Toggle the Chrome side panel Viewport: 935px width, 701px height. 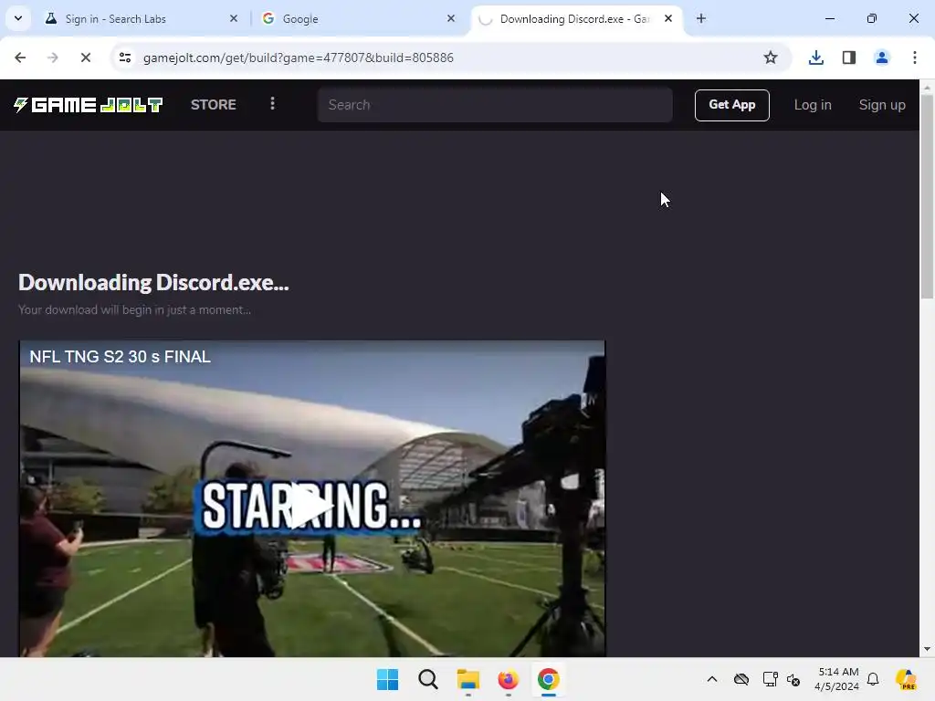coord(848,58)
